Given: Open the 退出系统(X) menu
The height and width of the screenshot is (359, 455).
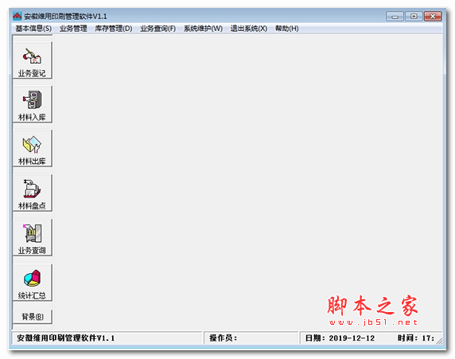Looking at the screenshot, I should (x=249, y=29).
